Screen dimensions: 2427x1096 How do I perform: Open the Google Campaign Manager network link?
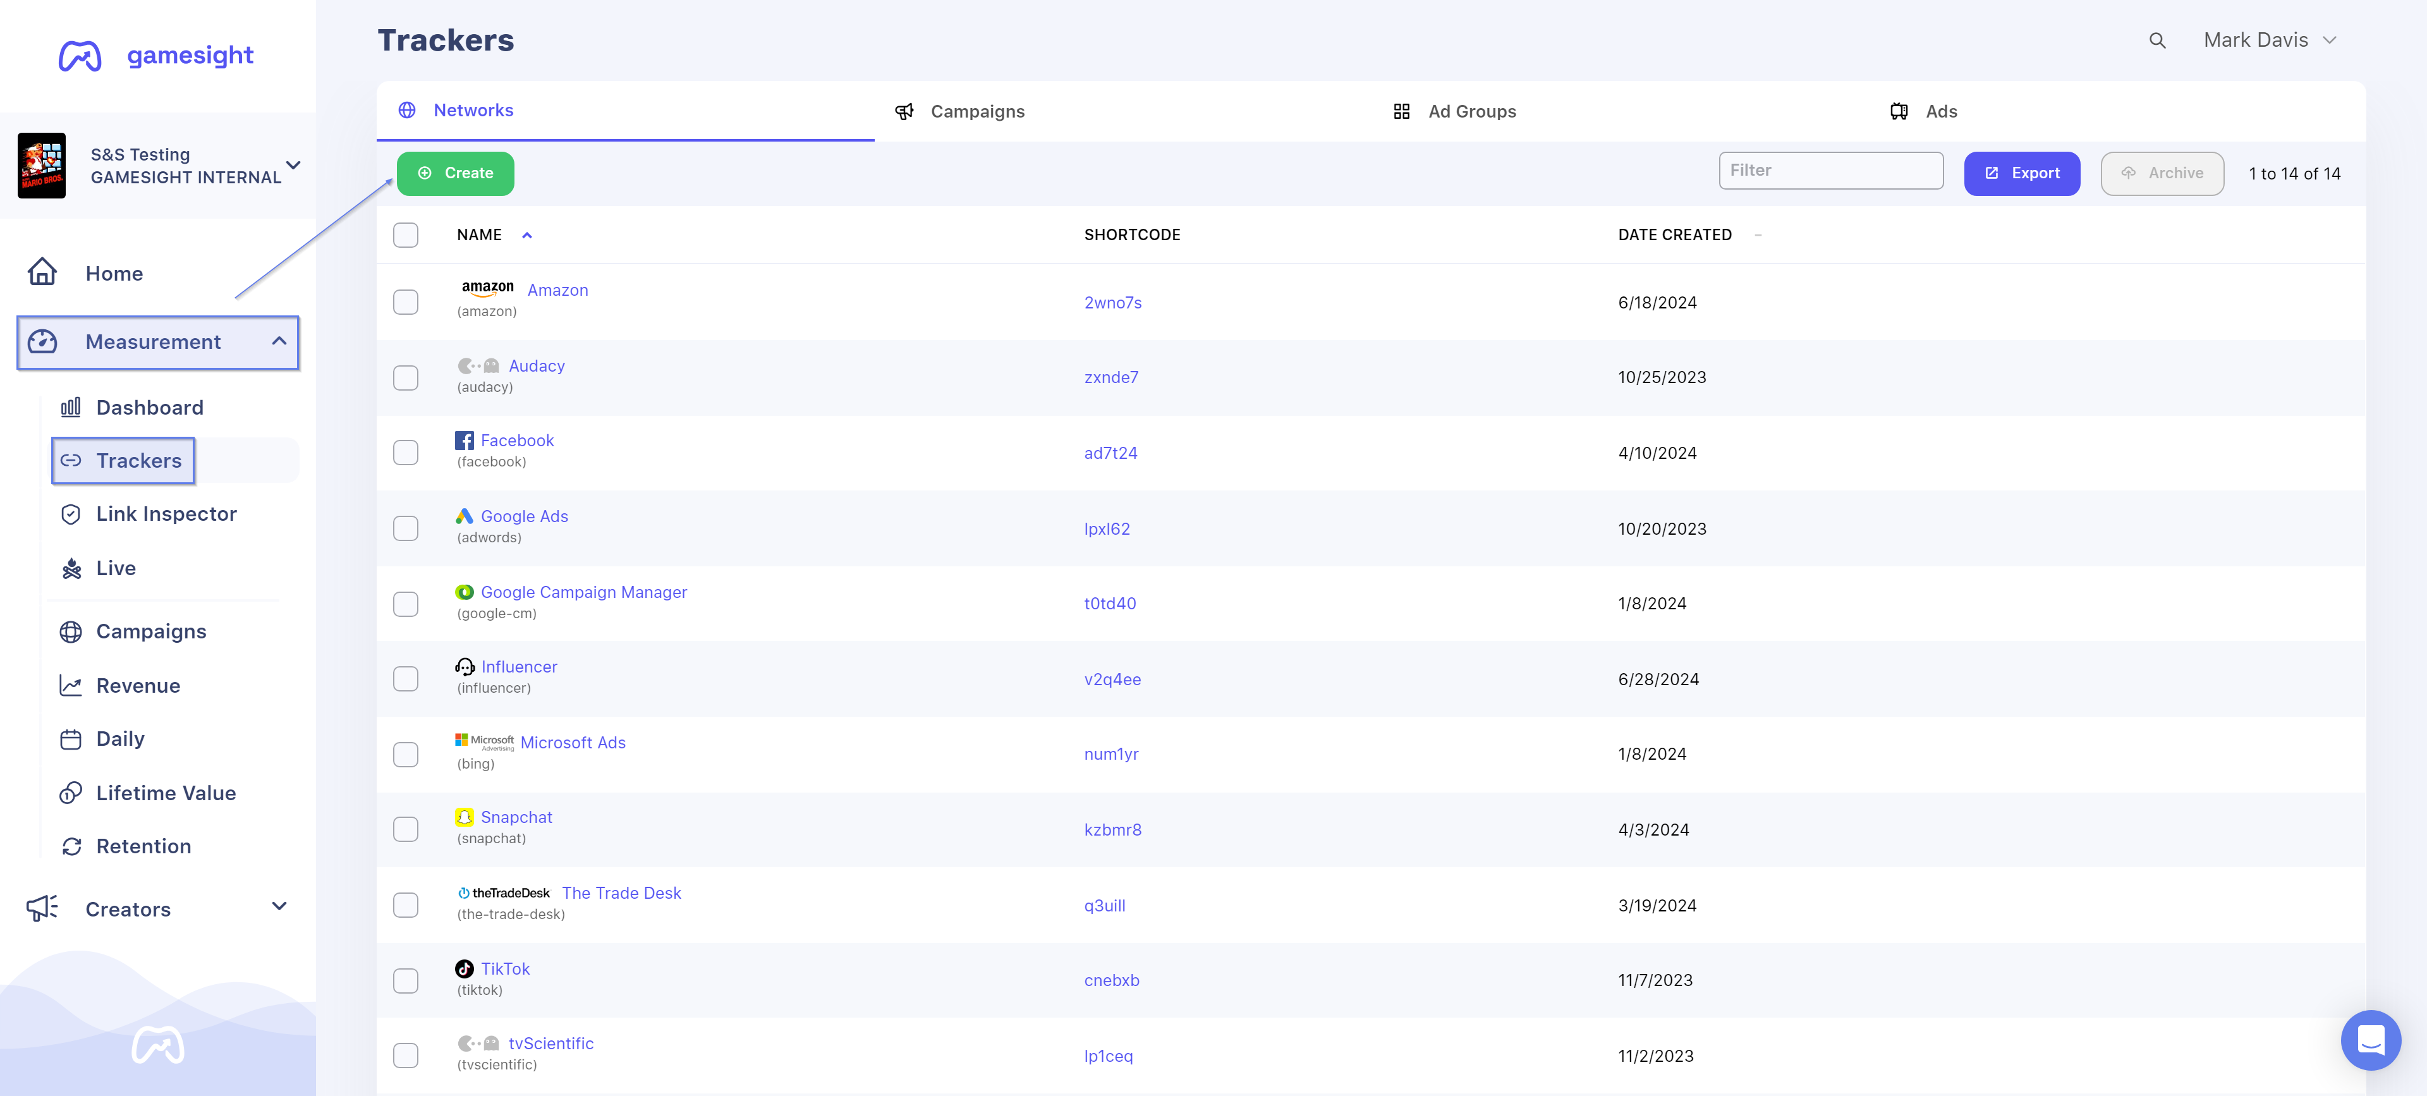583,592
